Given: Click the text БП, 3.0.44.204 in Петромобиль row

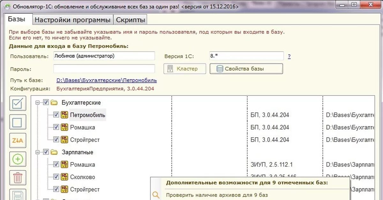Looking at the screenshot, I should click(270, 115).
